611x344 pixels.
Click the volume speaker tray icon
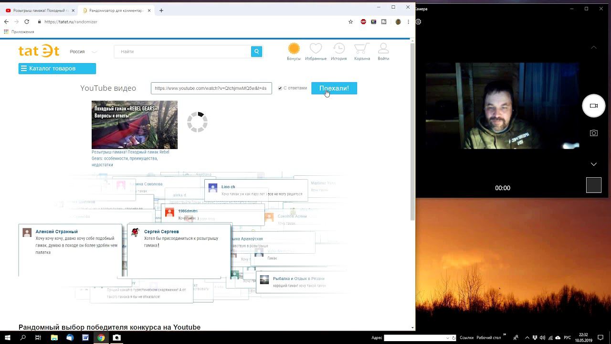click(542, 338)
